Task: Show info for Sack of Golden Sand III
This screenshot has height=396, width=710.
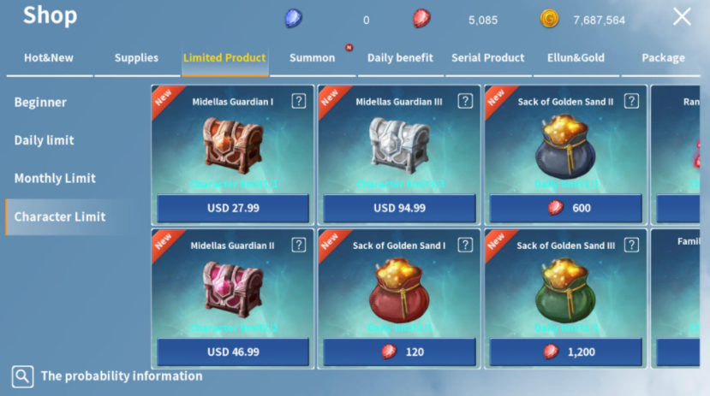Action: 631,245
